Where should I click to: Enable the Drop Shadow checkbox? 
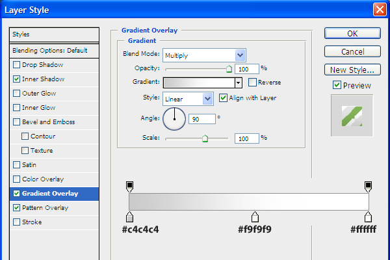pos(16,65)
